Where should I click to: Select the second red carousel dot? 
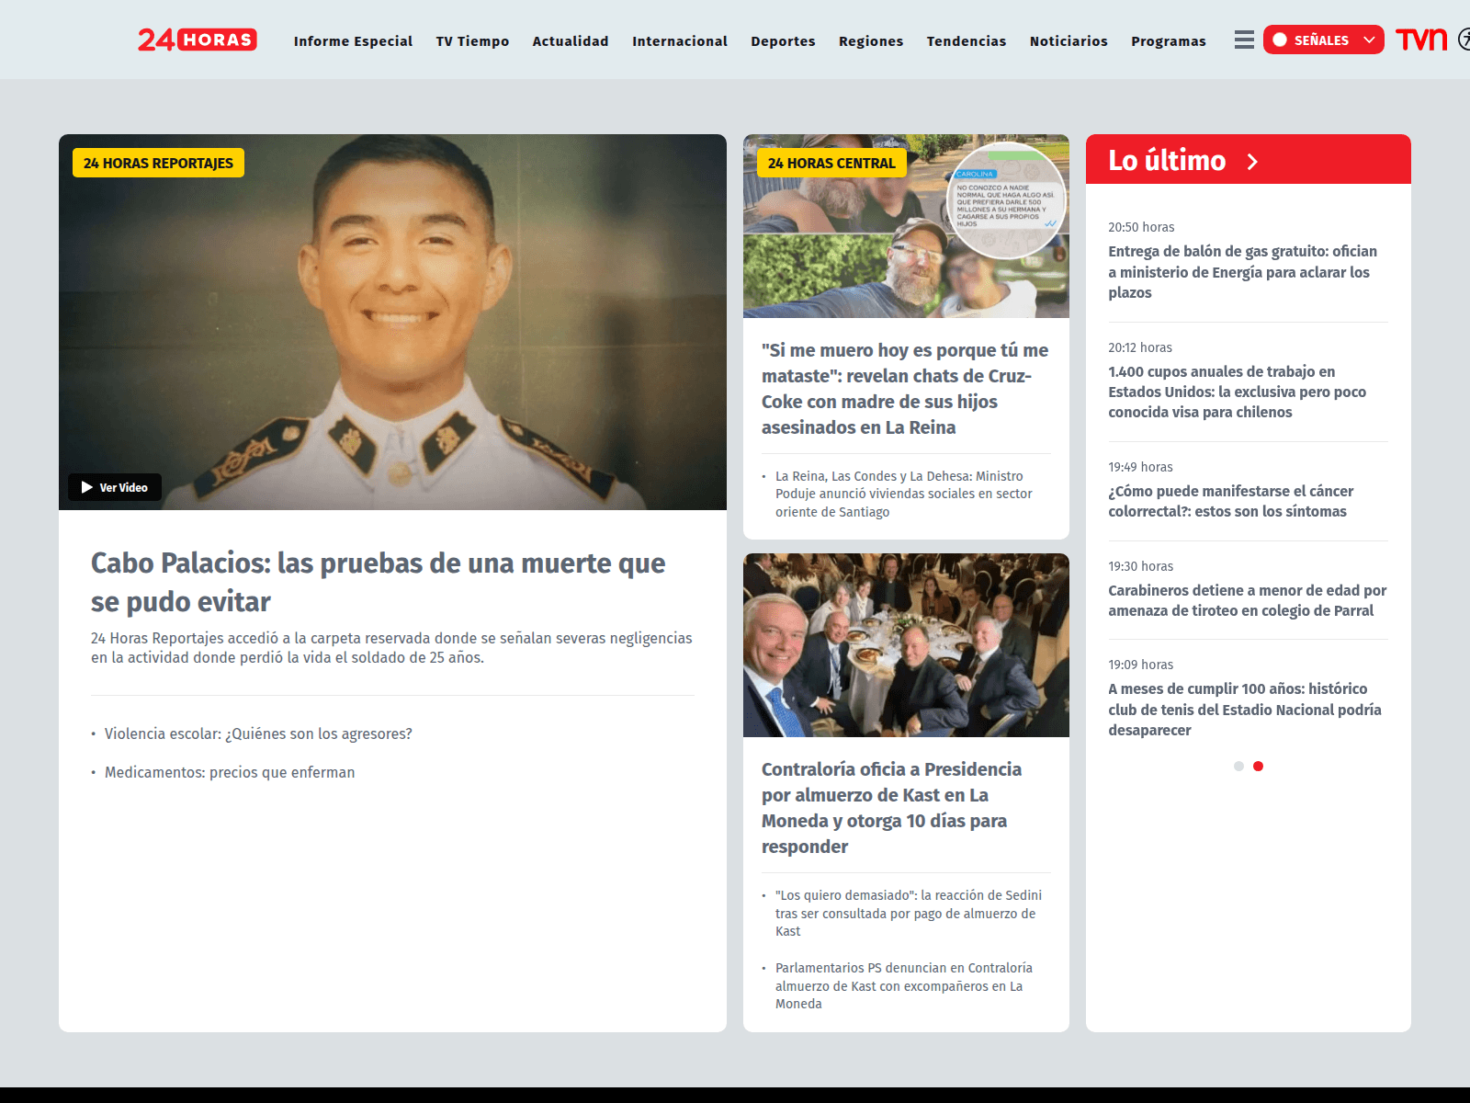click(1258, 766)
